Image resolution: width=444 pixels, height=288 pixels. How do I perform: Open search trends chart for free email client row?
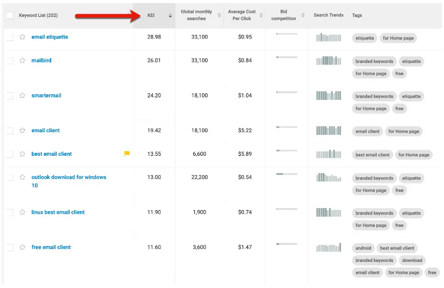tap(329, 248)
